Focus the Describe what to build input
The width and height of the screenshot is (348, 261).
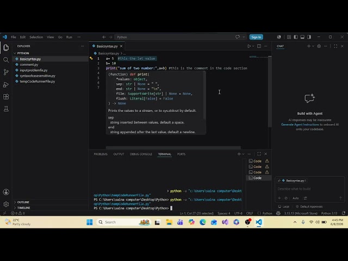coord(309,189)
